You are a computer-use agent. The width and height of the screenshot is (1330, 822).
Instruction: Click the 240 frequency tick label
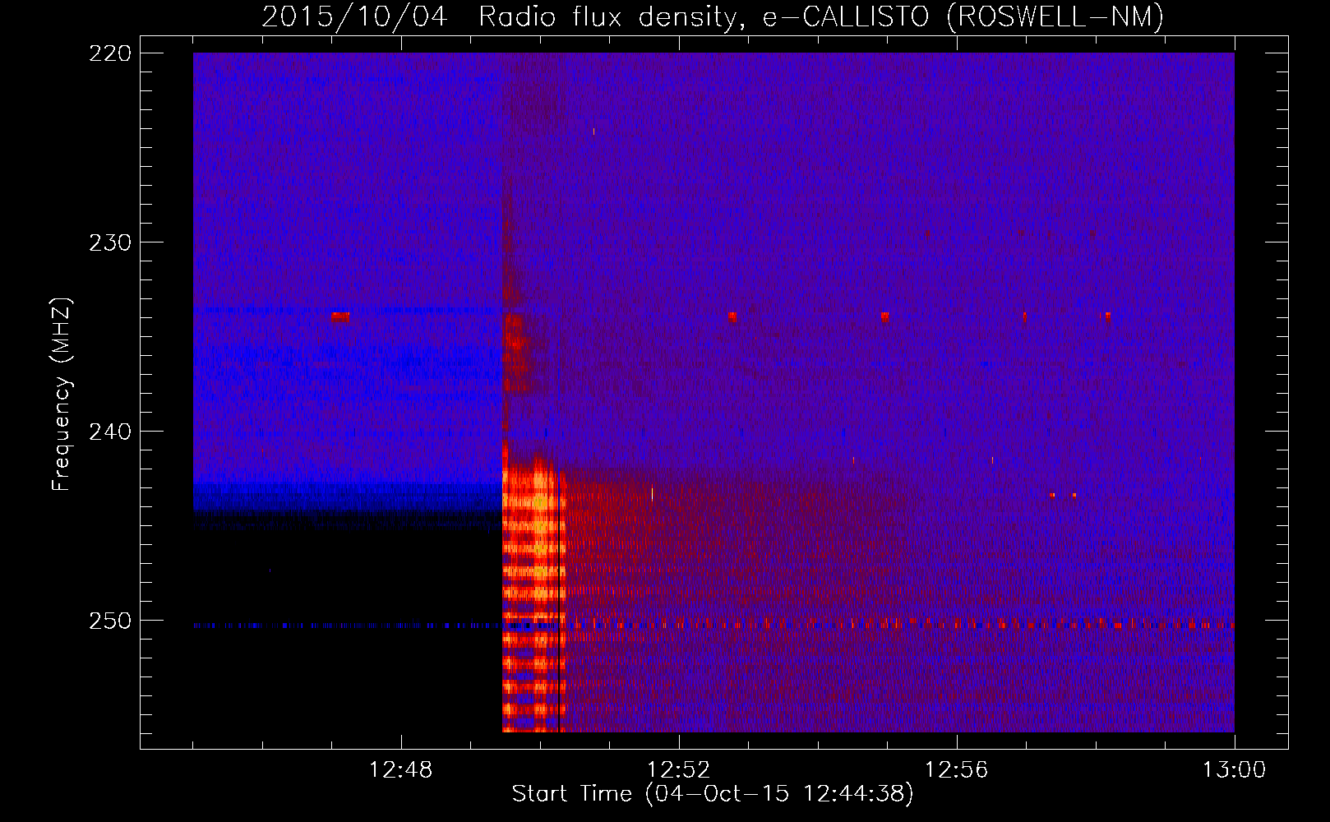tap(110, 432)
